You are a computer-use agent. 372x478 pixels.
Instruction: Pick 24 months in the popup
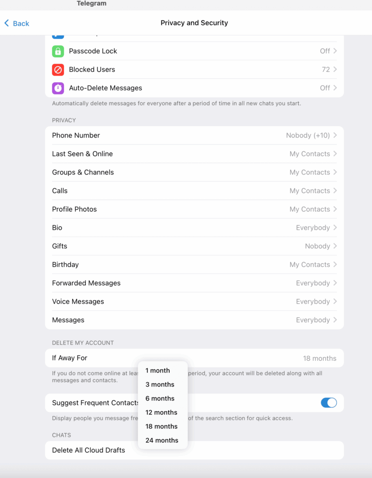[161, 440]
